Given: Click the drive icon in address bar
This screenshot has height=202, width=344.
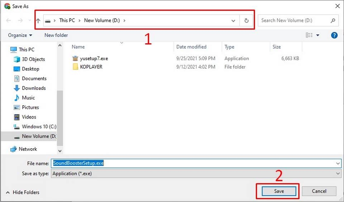Looking at the screenshot, I should (48, 21).
